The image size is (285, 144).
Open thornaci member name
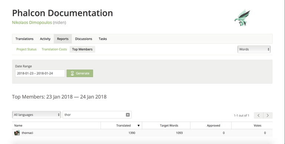tap(27, 133)
